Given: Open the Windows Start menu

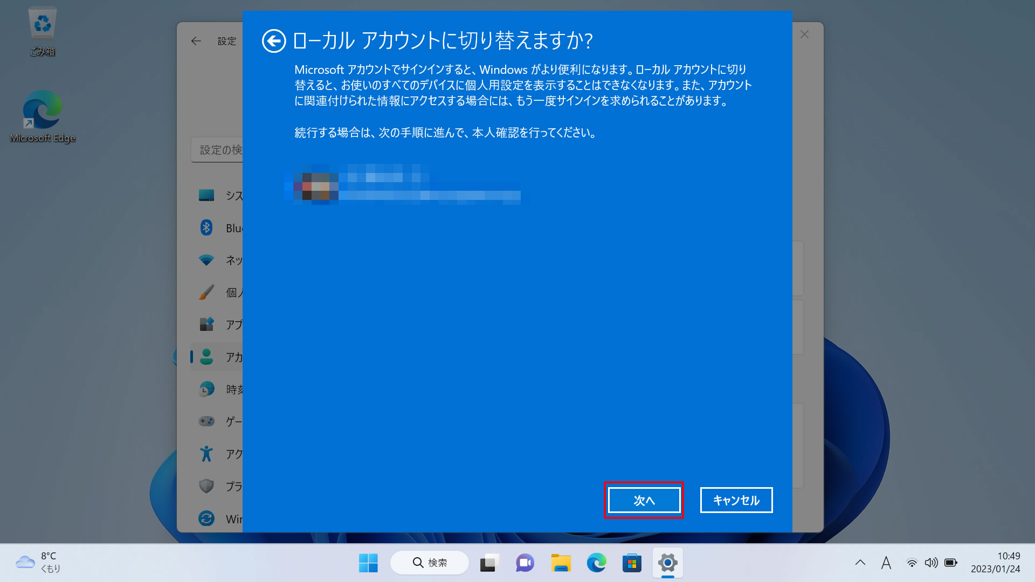Looking at the screenshot, I should click(x=368, y=563).
